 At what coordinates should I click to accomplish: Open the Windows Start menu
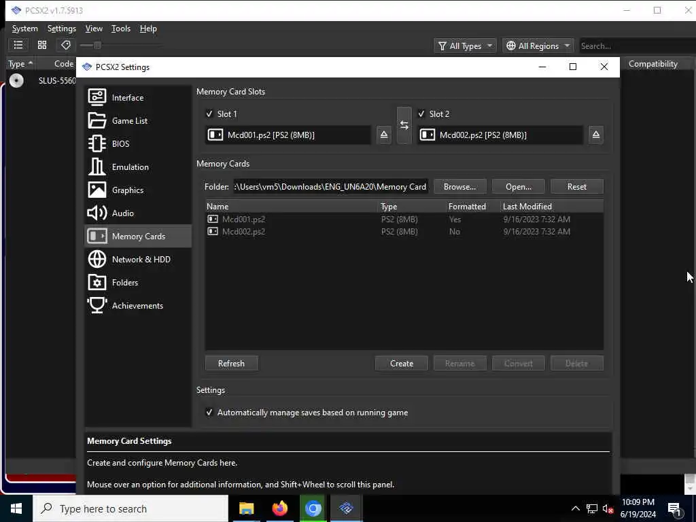pyautogui.click(x=16, y=508)
